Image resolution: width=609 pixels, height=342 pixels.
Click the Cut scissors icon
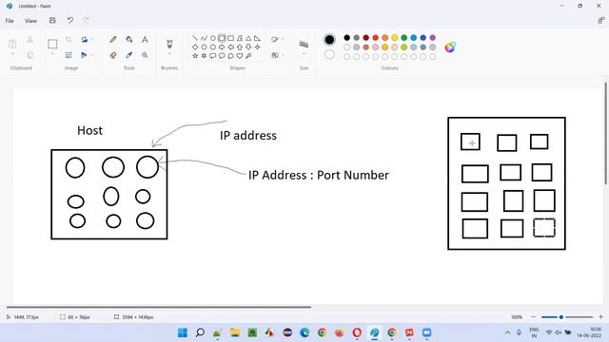(29, 39)
